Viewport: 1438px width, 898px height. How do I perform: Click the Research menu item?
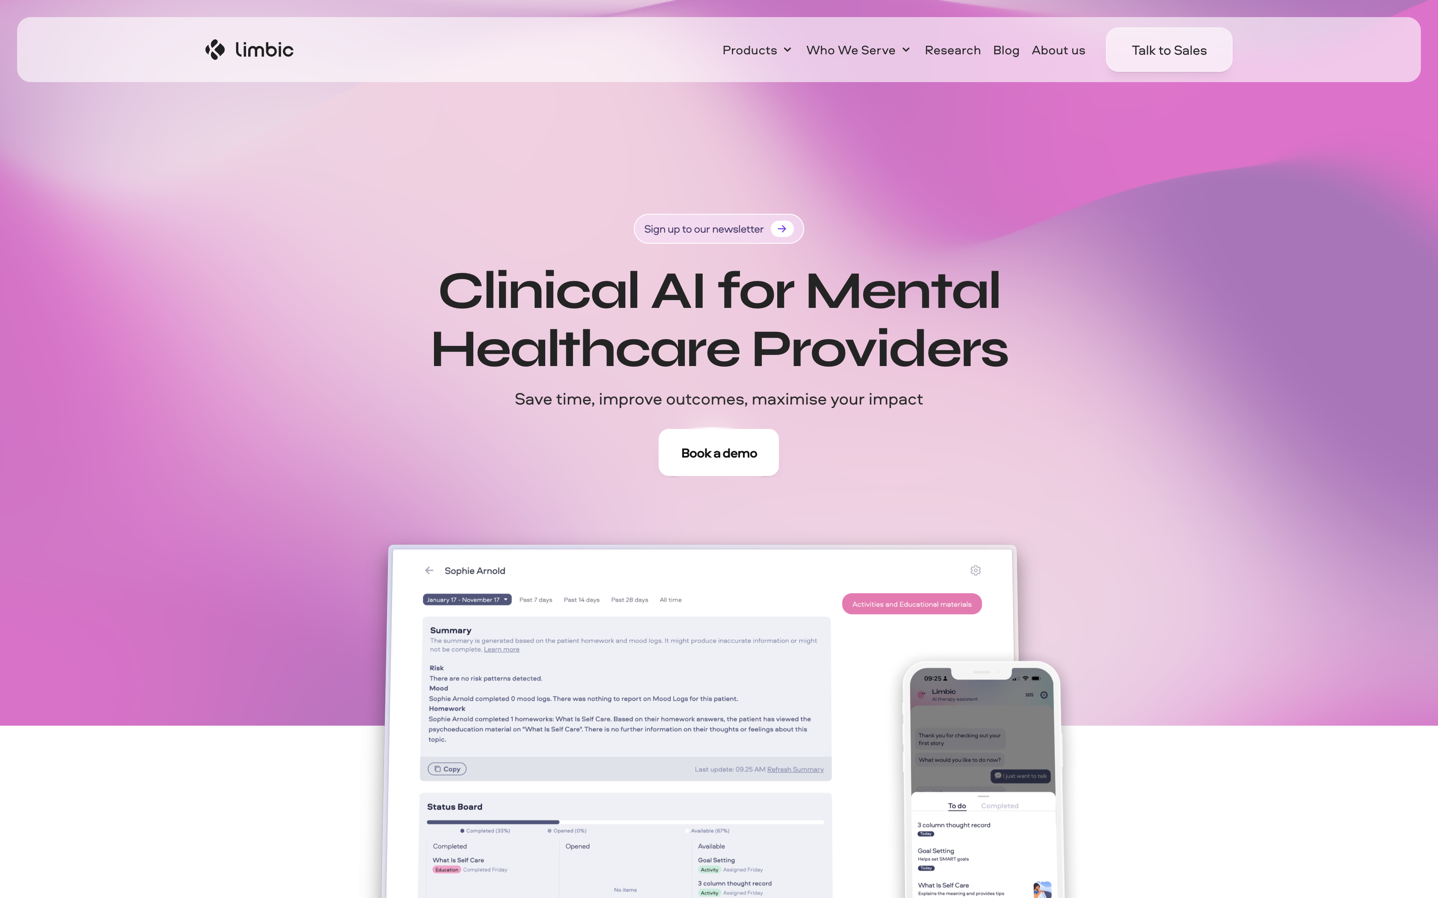pyautogui.click(x=952, y=50)
